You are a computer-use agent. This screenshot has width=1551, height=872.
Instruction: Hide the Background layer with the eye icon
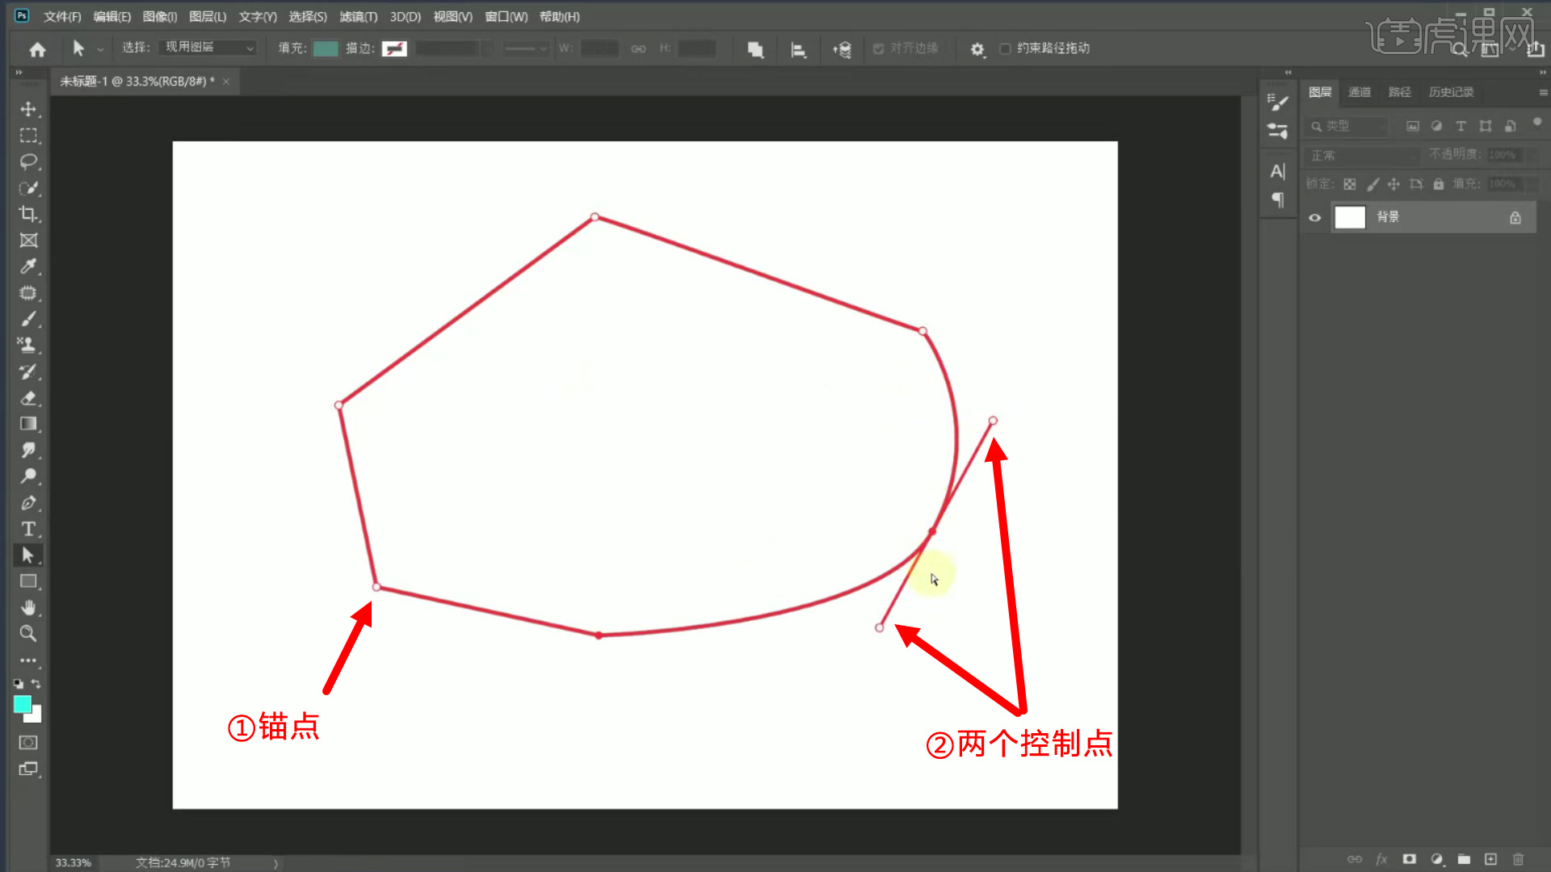pos(1315,217)
